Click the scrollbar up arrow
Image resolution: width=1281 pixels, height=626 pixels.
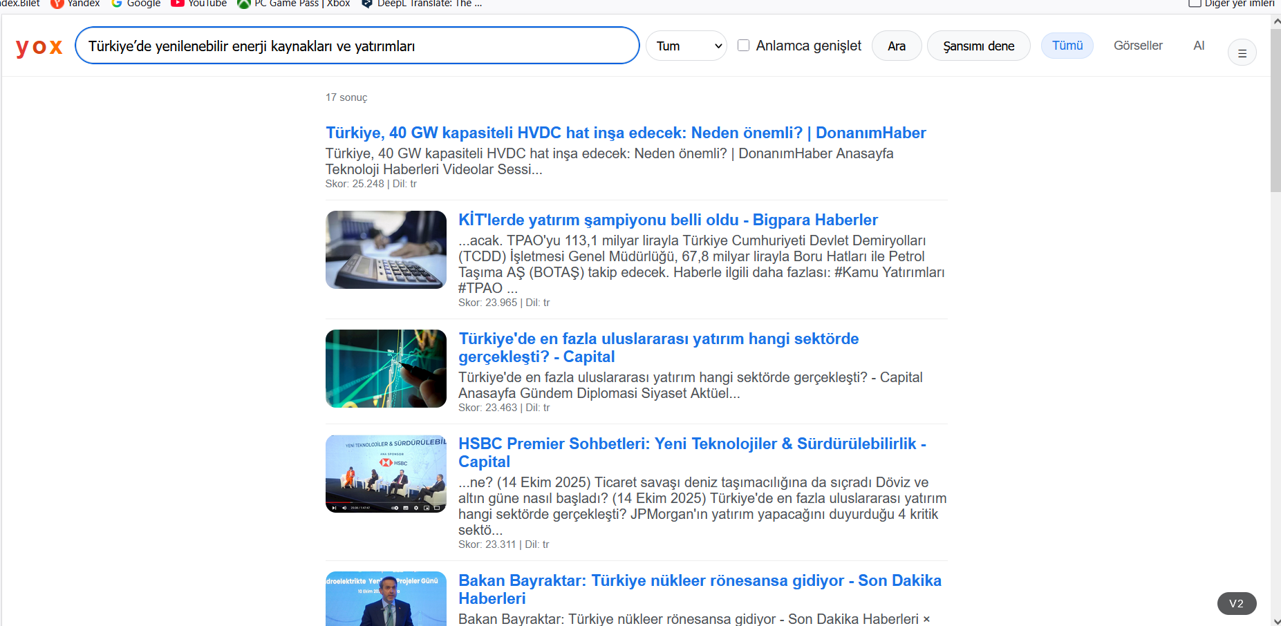pyautogui.click(x=1275, y=21)
